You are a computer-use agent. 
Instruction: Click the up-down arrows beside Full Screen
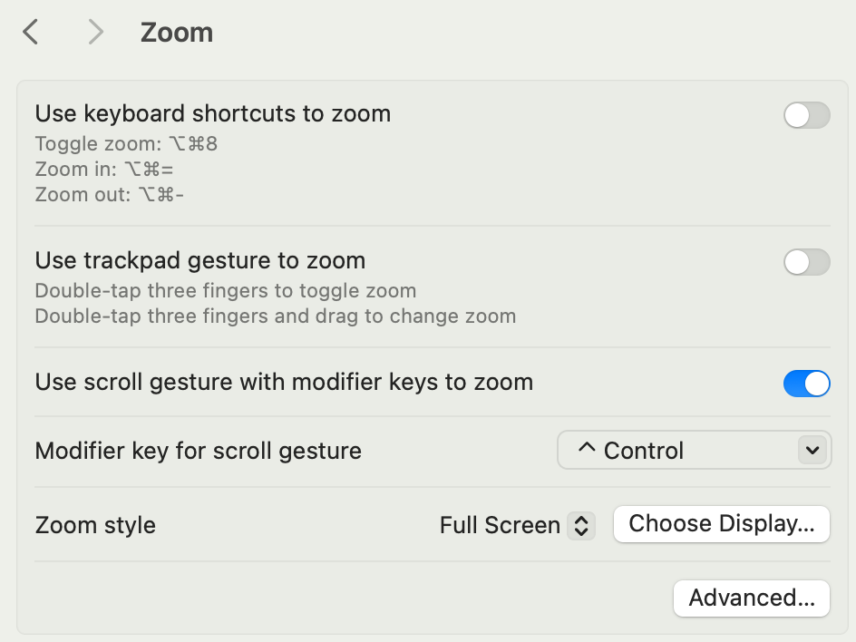pos(581,525)
